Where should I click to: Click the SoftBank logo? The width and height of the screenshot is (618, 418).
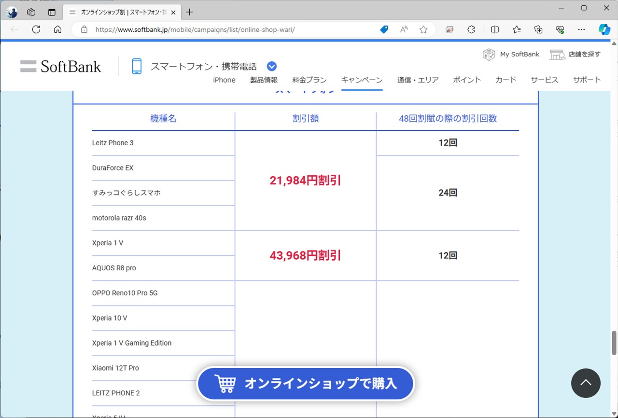61,66
